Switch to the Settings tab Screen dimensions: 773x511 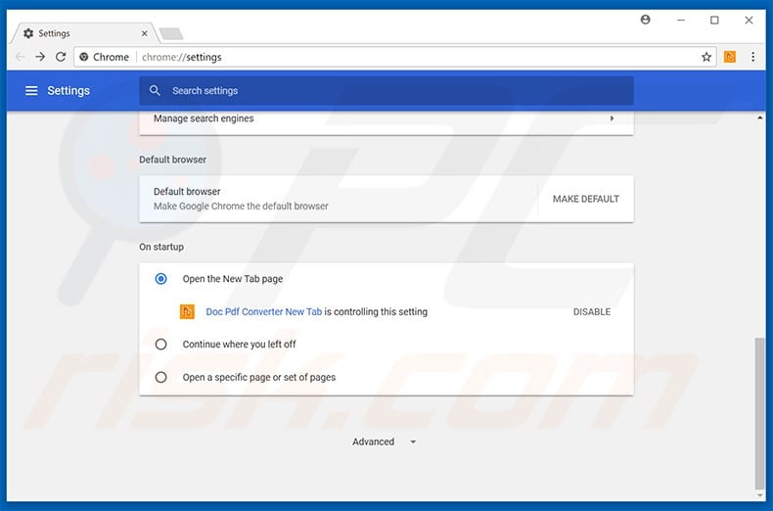(x=84, y=33)
